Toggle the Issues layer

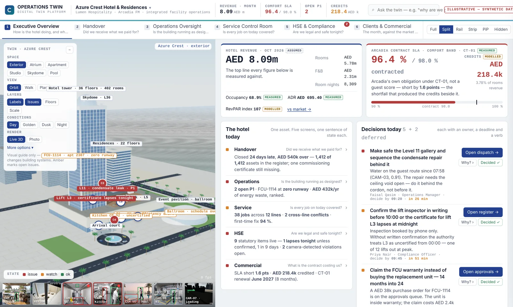pyautogui.click(x=33, y=102)
